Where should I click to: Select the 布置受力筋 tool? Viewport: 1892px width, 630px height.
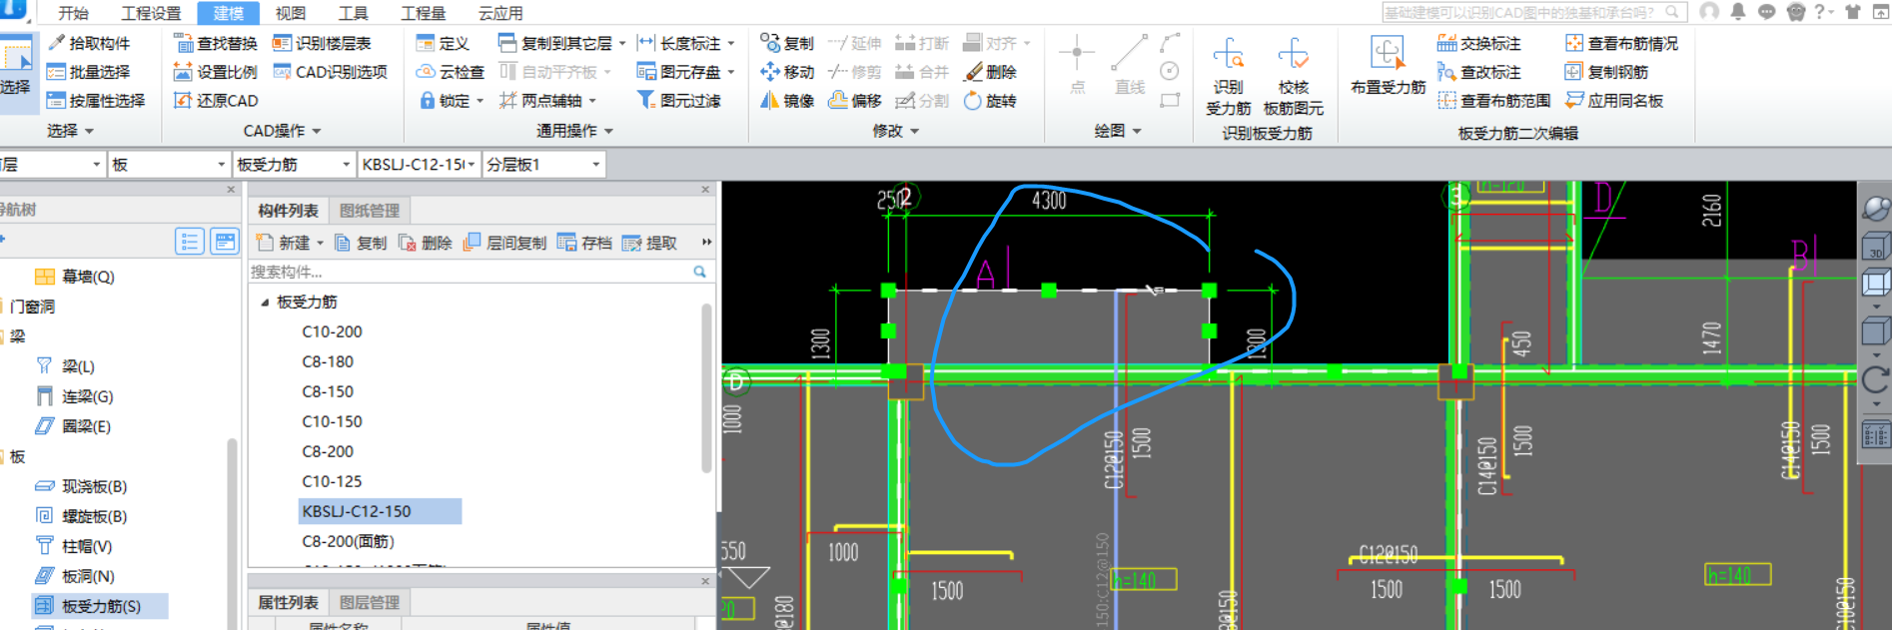[x=1388, y=56]
